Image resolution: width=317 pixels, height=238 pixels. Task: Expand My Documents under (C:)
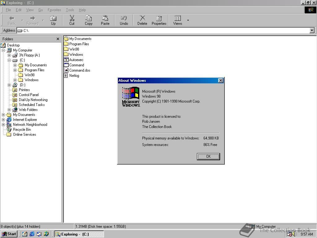15,65
